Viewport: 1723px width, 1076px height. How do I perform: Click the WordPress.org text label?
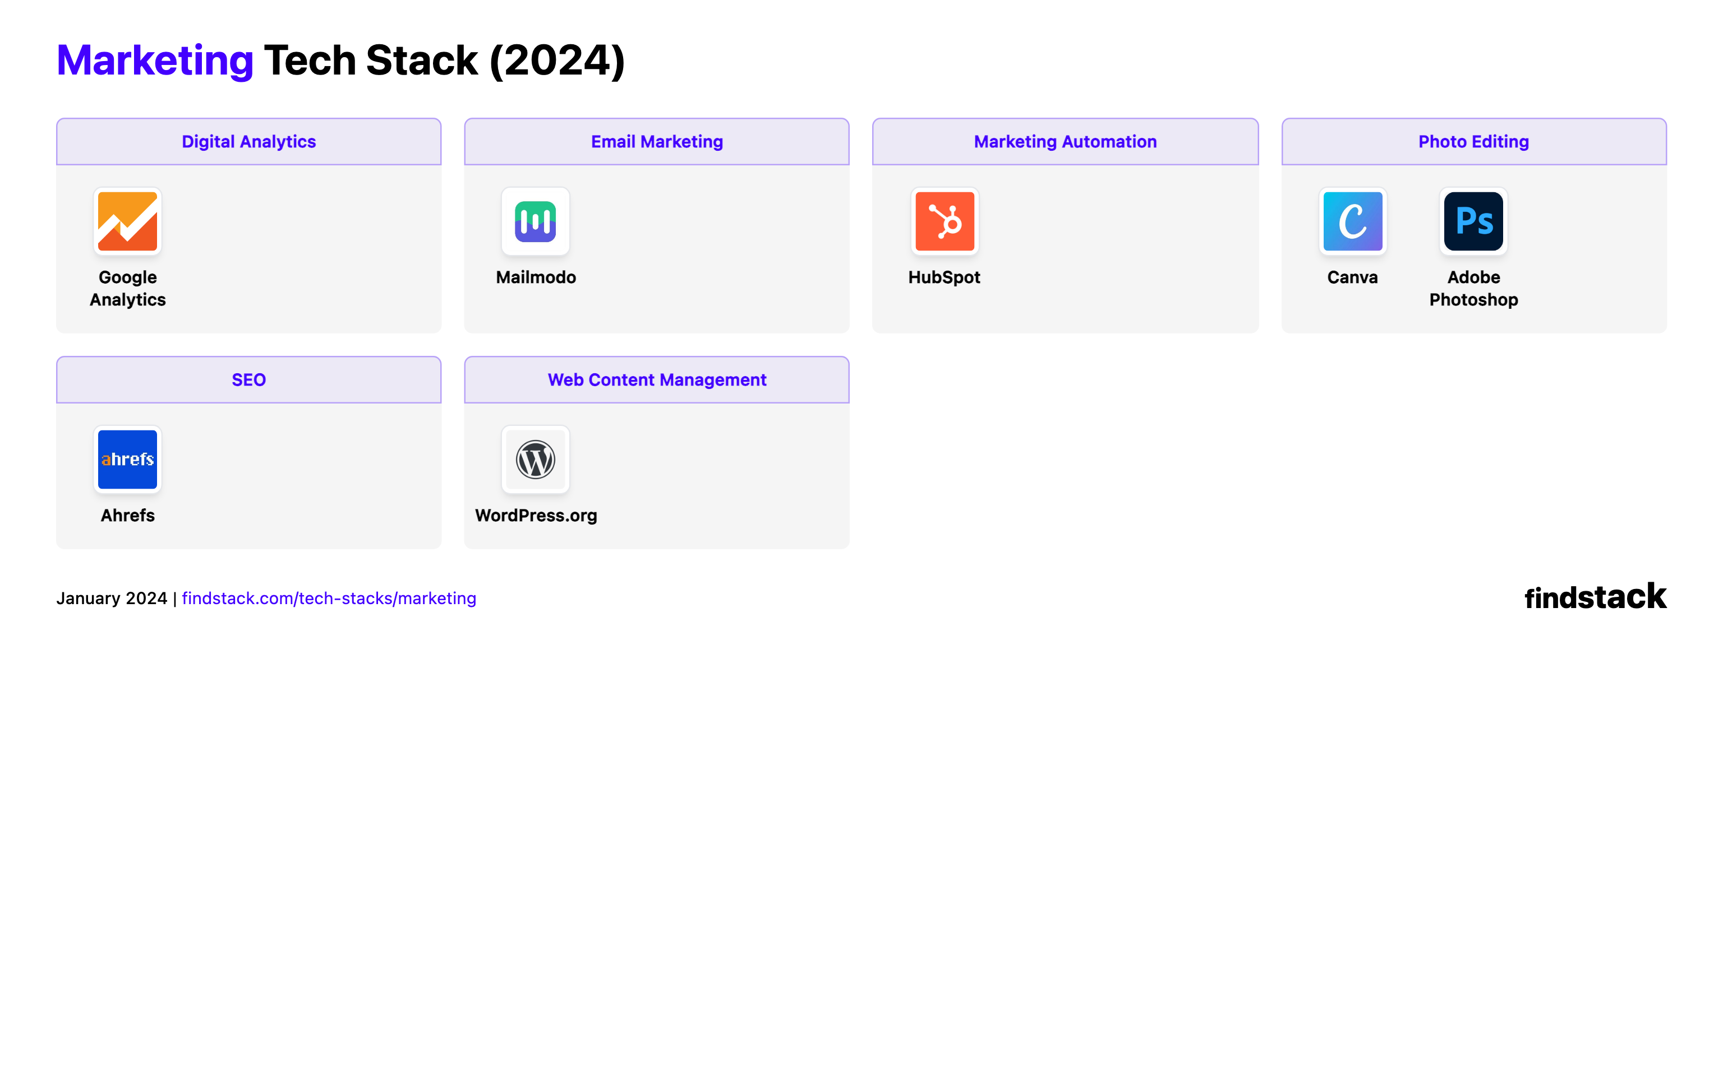point(536,515)
